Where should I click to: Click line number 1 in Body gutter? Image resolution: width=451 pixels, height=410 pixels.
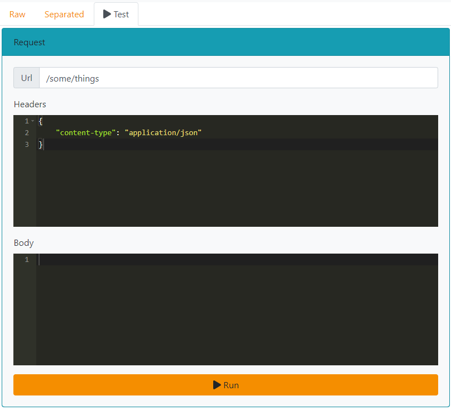click(27, 260)
